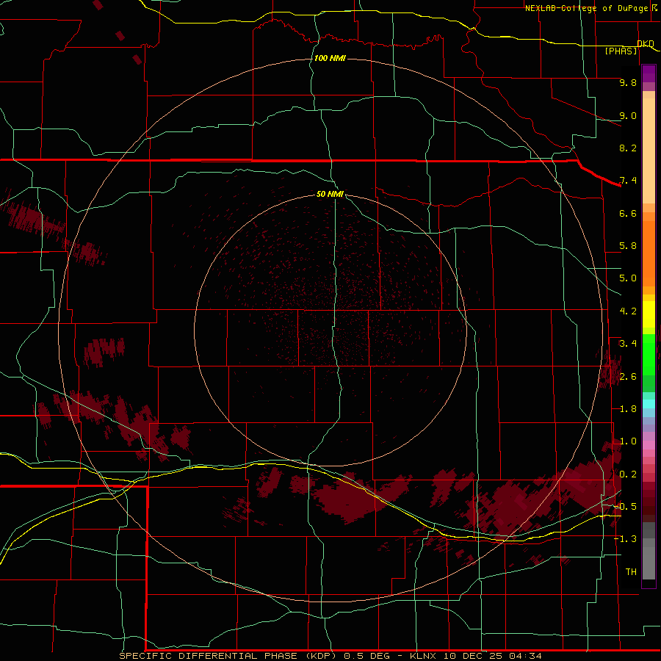This screenshot has height=661, width=661.
Task: Click the 1.8 value on the color scale
Action: pos(628,409)
